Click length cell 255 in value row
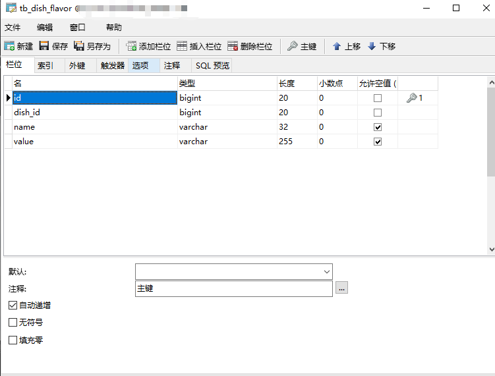The height and width of the screenshot is (376, 495). click(297, 142)
